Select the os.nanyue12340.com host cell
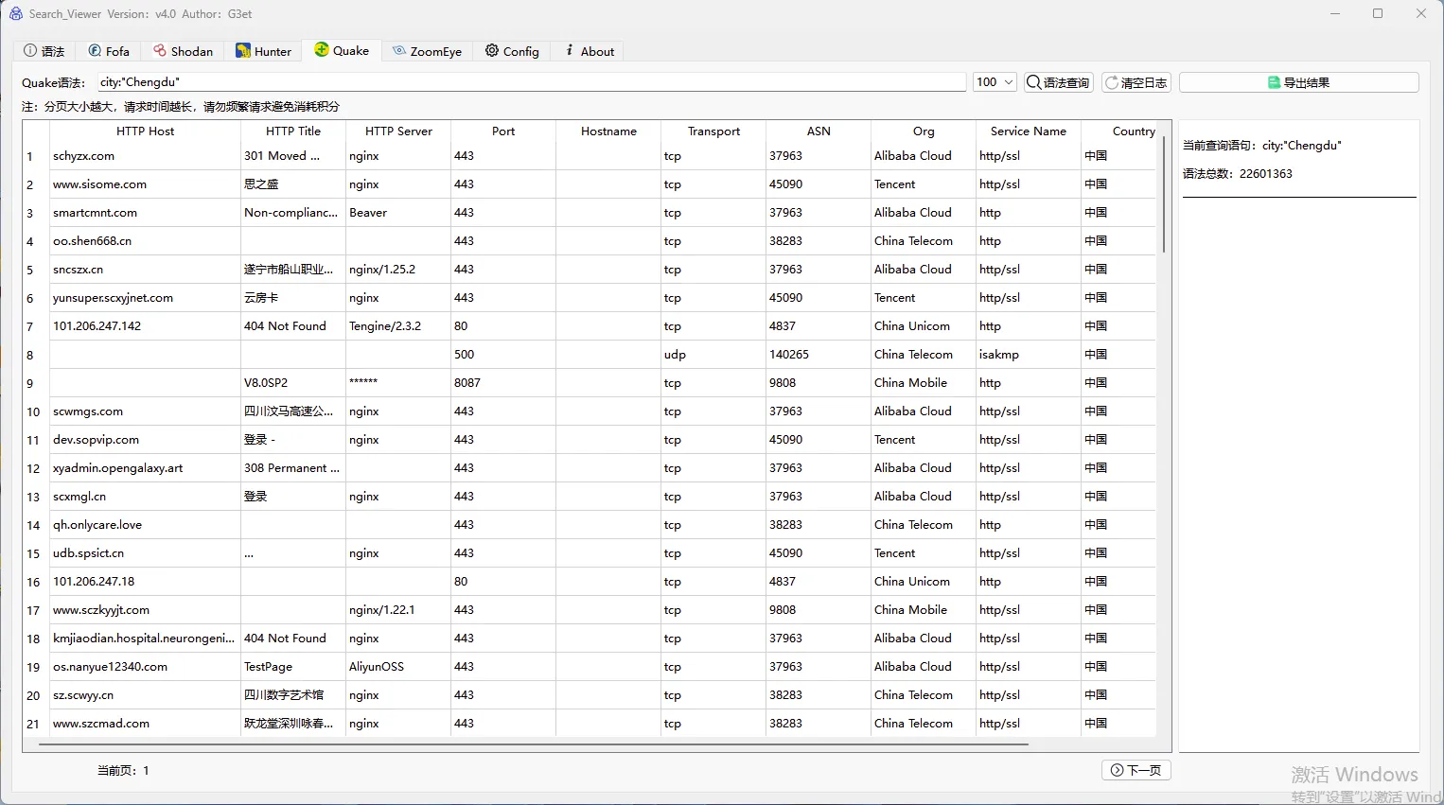This screenshot has height=805, width=1444. [145, 667]
